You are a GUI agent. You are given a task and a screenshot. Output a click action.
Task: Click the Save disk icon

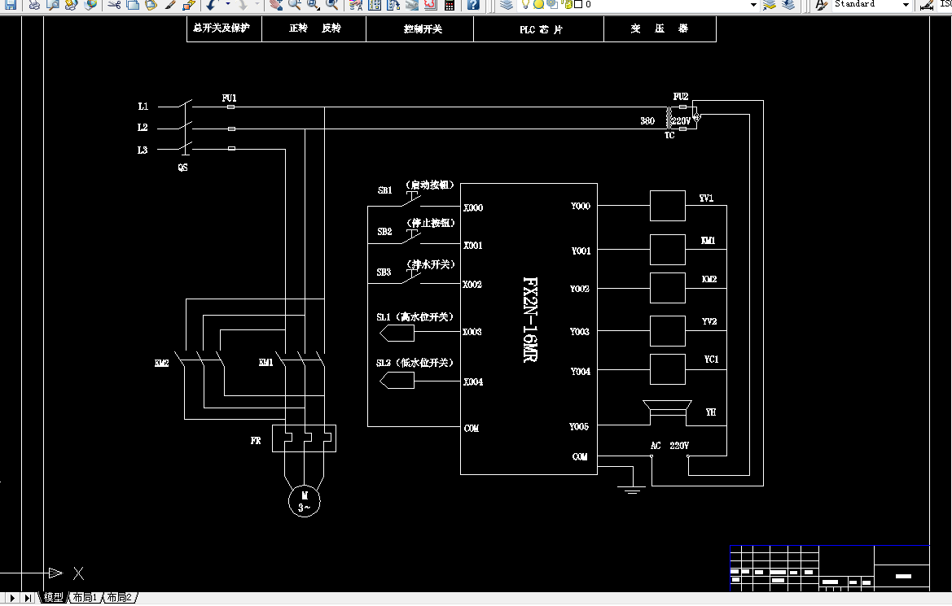11,5
